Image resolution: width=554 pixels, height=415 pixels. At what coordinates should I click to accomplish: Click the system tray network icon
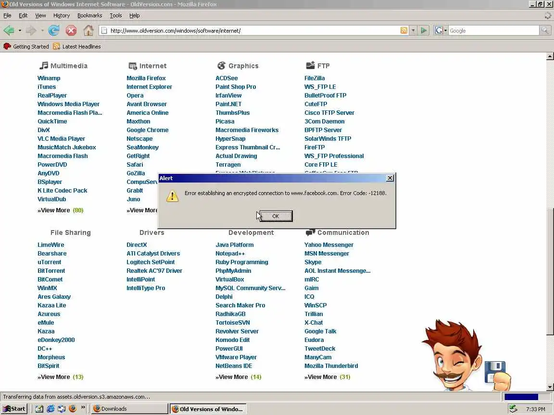[x=513, y=409]
